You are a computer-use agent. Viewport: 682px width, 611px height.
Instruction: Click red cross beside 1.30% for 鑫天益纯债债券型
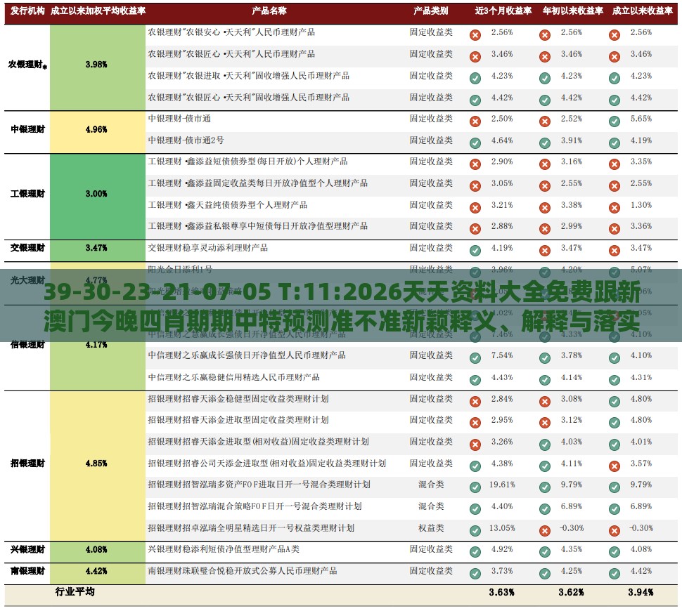[614, 208]
